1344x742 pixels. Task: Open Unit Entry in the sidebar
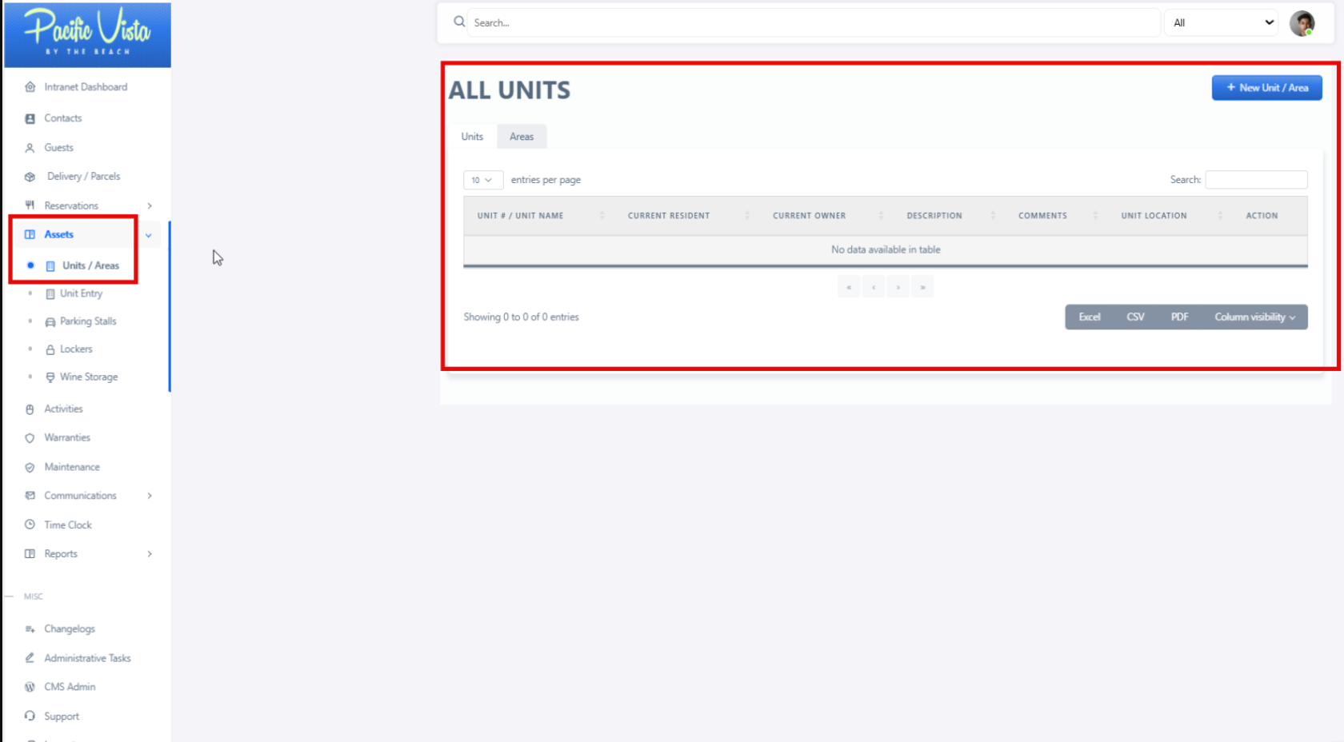[82, 293]
